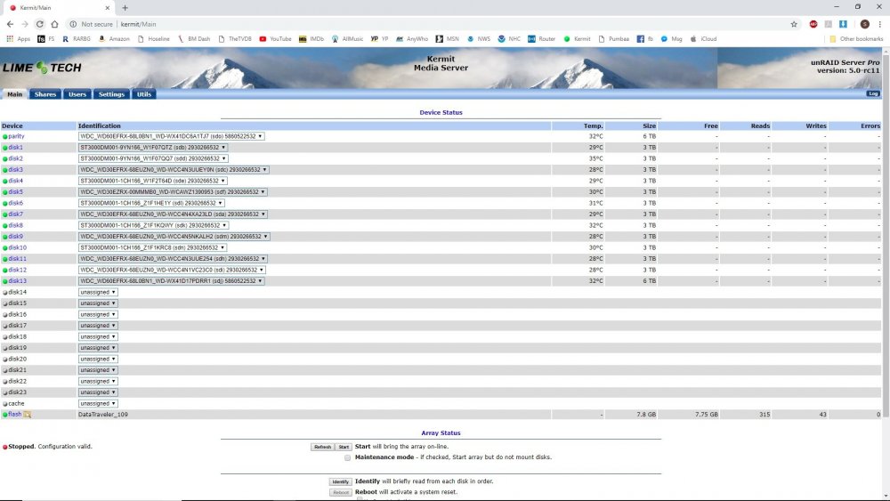Click the Start array button

pos(344,447)
